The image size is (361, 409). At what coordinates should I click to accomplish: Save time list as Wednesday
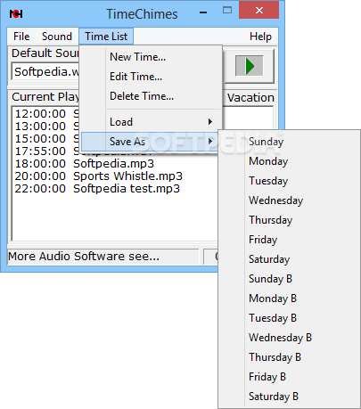289,200
